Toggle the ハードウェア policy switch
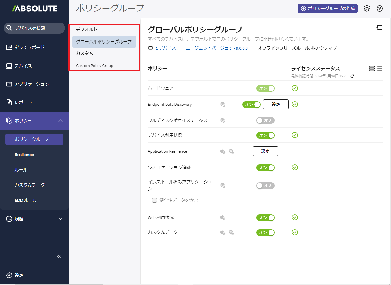Viewport: 391px width, 285px height. [x=265, y=88]
